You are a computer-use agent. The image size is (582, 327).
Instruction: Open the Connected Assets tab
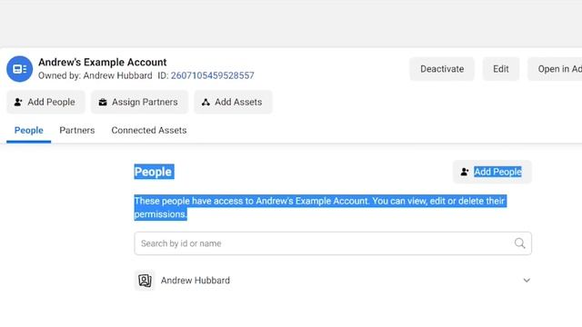click(149, 131)
